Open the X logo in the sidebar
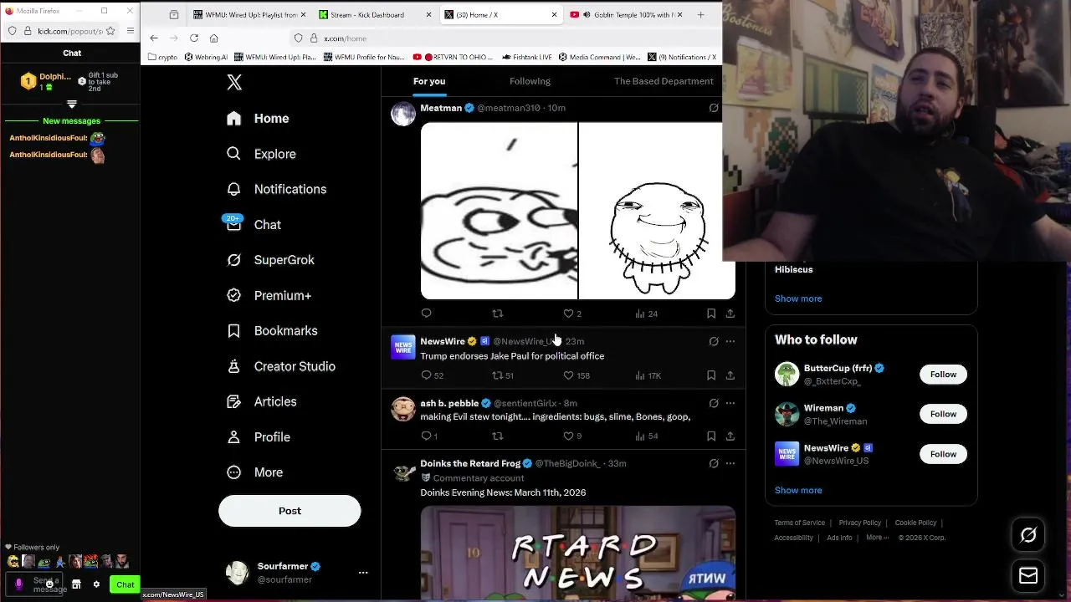 (234, 82)
